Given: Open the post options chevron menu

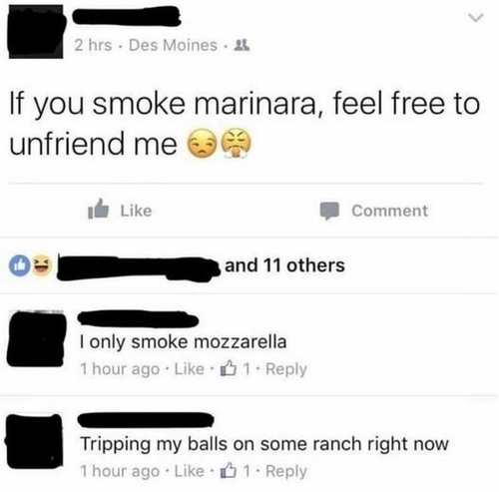Looking at the screenshot, I should [476, 18].
